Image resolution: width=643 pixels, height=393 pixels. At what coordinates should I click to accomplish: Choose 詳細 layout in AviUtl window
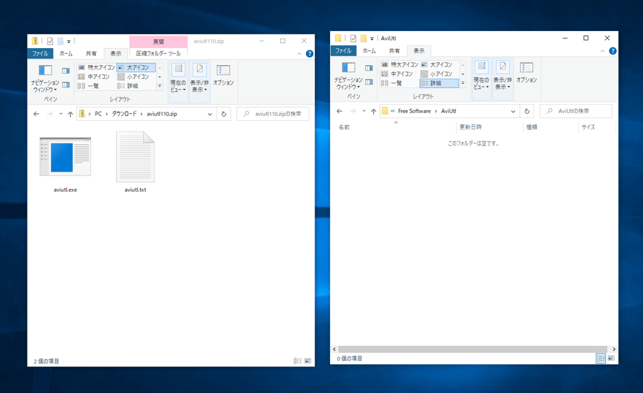(x=439, y=83)
